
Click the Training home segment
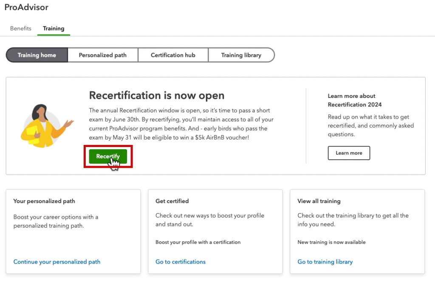(x=37, y=55)
